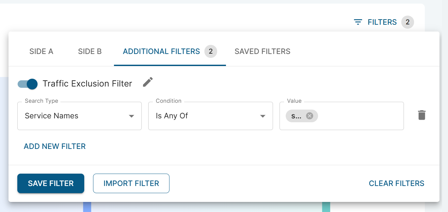Screen dimensions: 448x212
Task: Click the badge on ADDITIONAL FILTERS tab
Action: click(x=211, y=51)
